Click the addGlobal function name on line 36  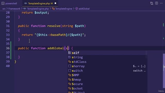pyautogui.click(x=56, y=48)
